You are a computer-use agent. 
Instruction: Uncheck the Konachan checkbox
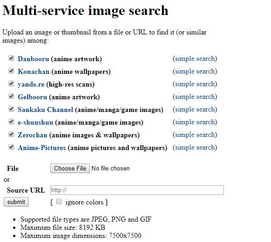(11, 71)
